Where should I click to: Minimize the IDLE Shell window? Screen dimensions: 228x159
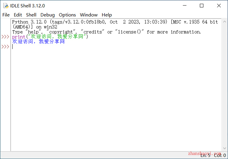(185, 6)
